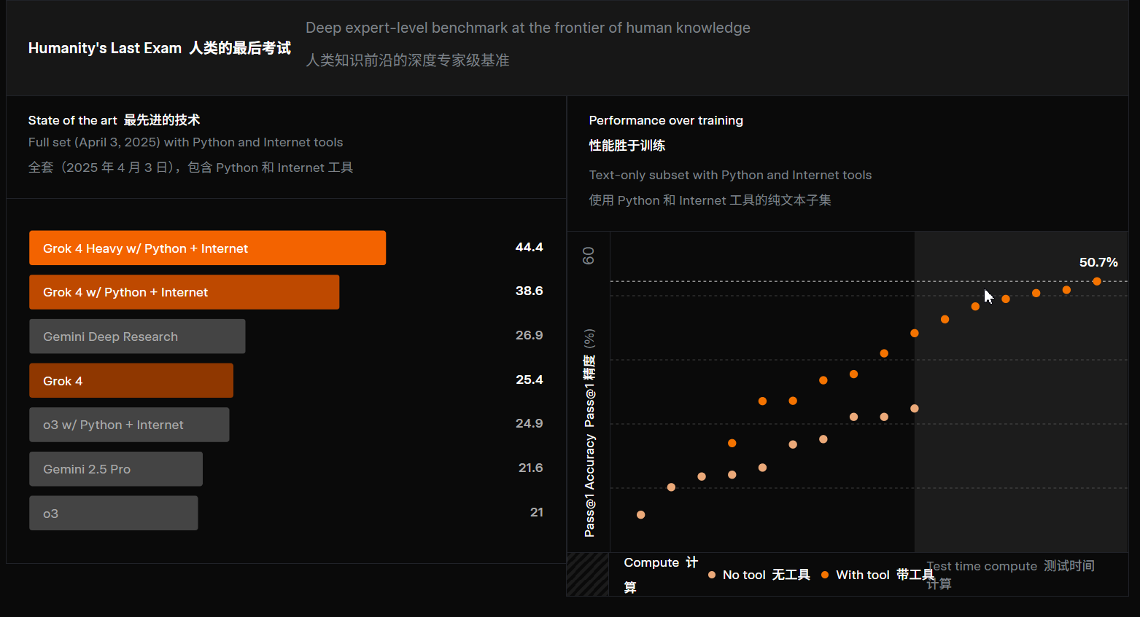Click the Compute axis label
1140x617 pixels.
661,574
